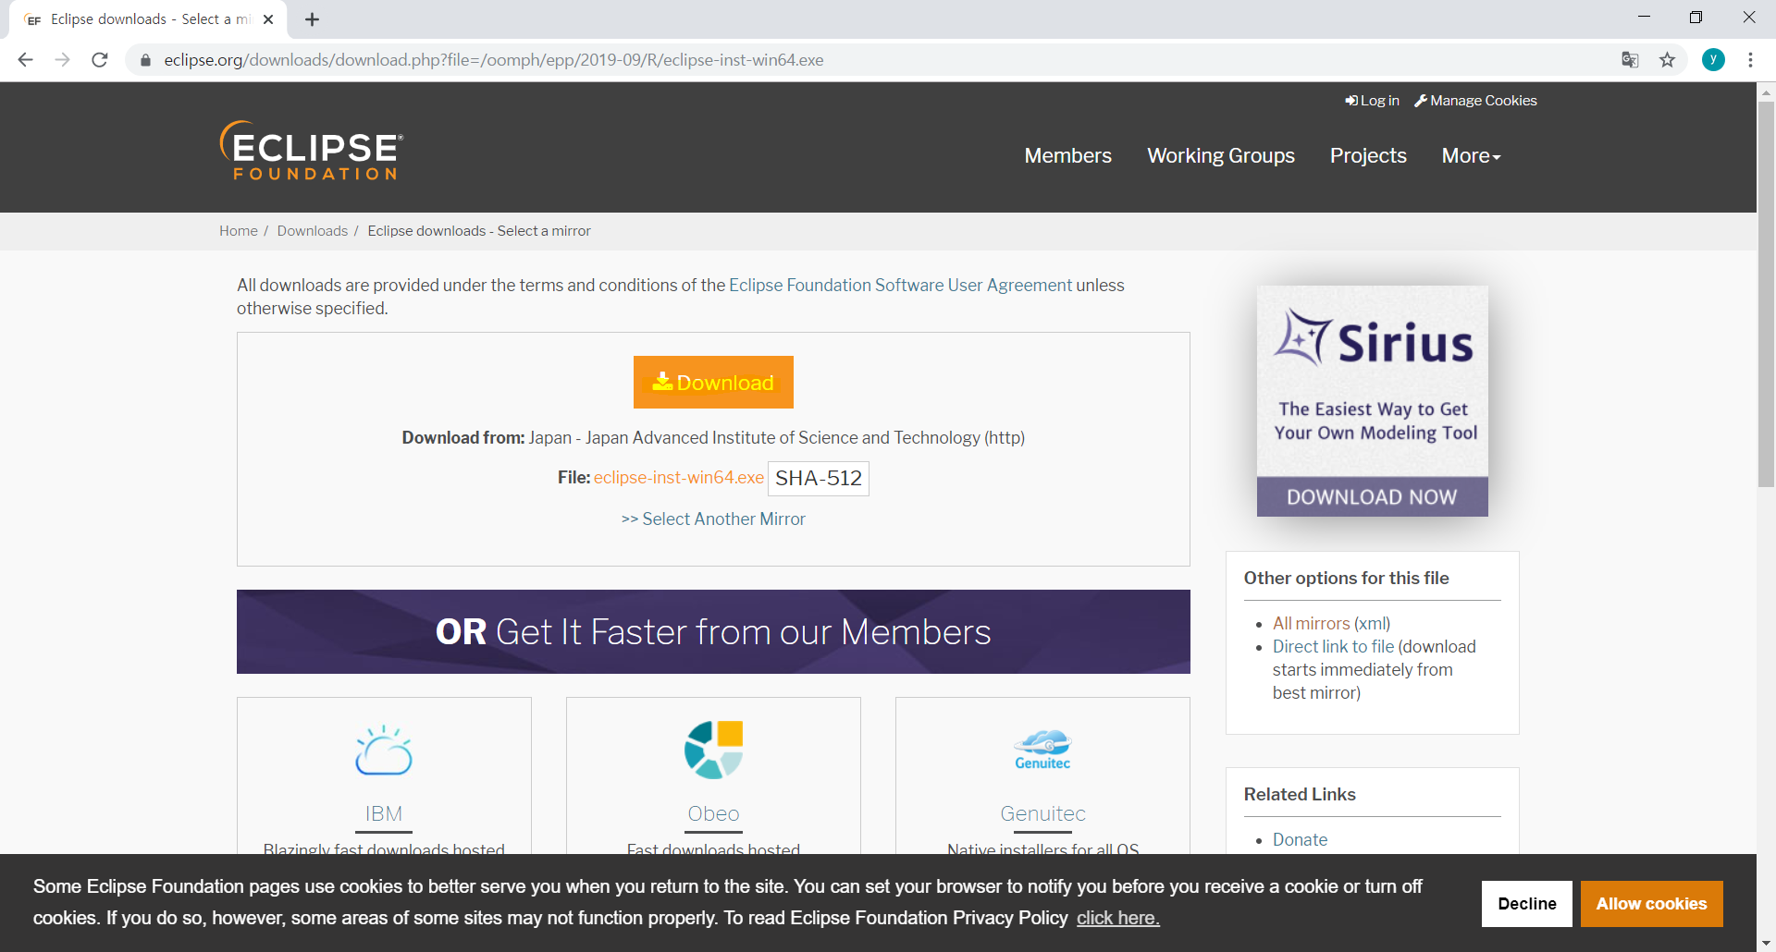This screenshot has height=952, width=1776.
Task: Restore down the browser window
Action: coord(1696,18)
